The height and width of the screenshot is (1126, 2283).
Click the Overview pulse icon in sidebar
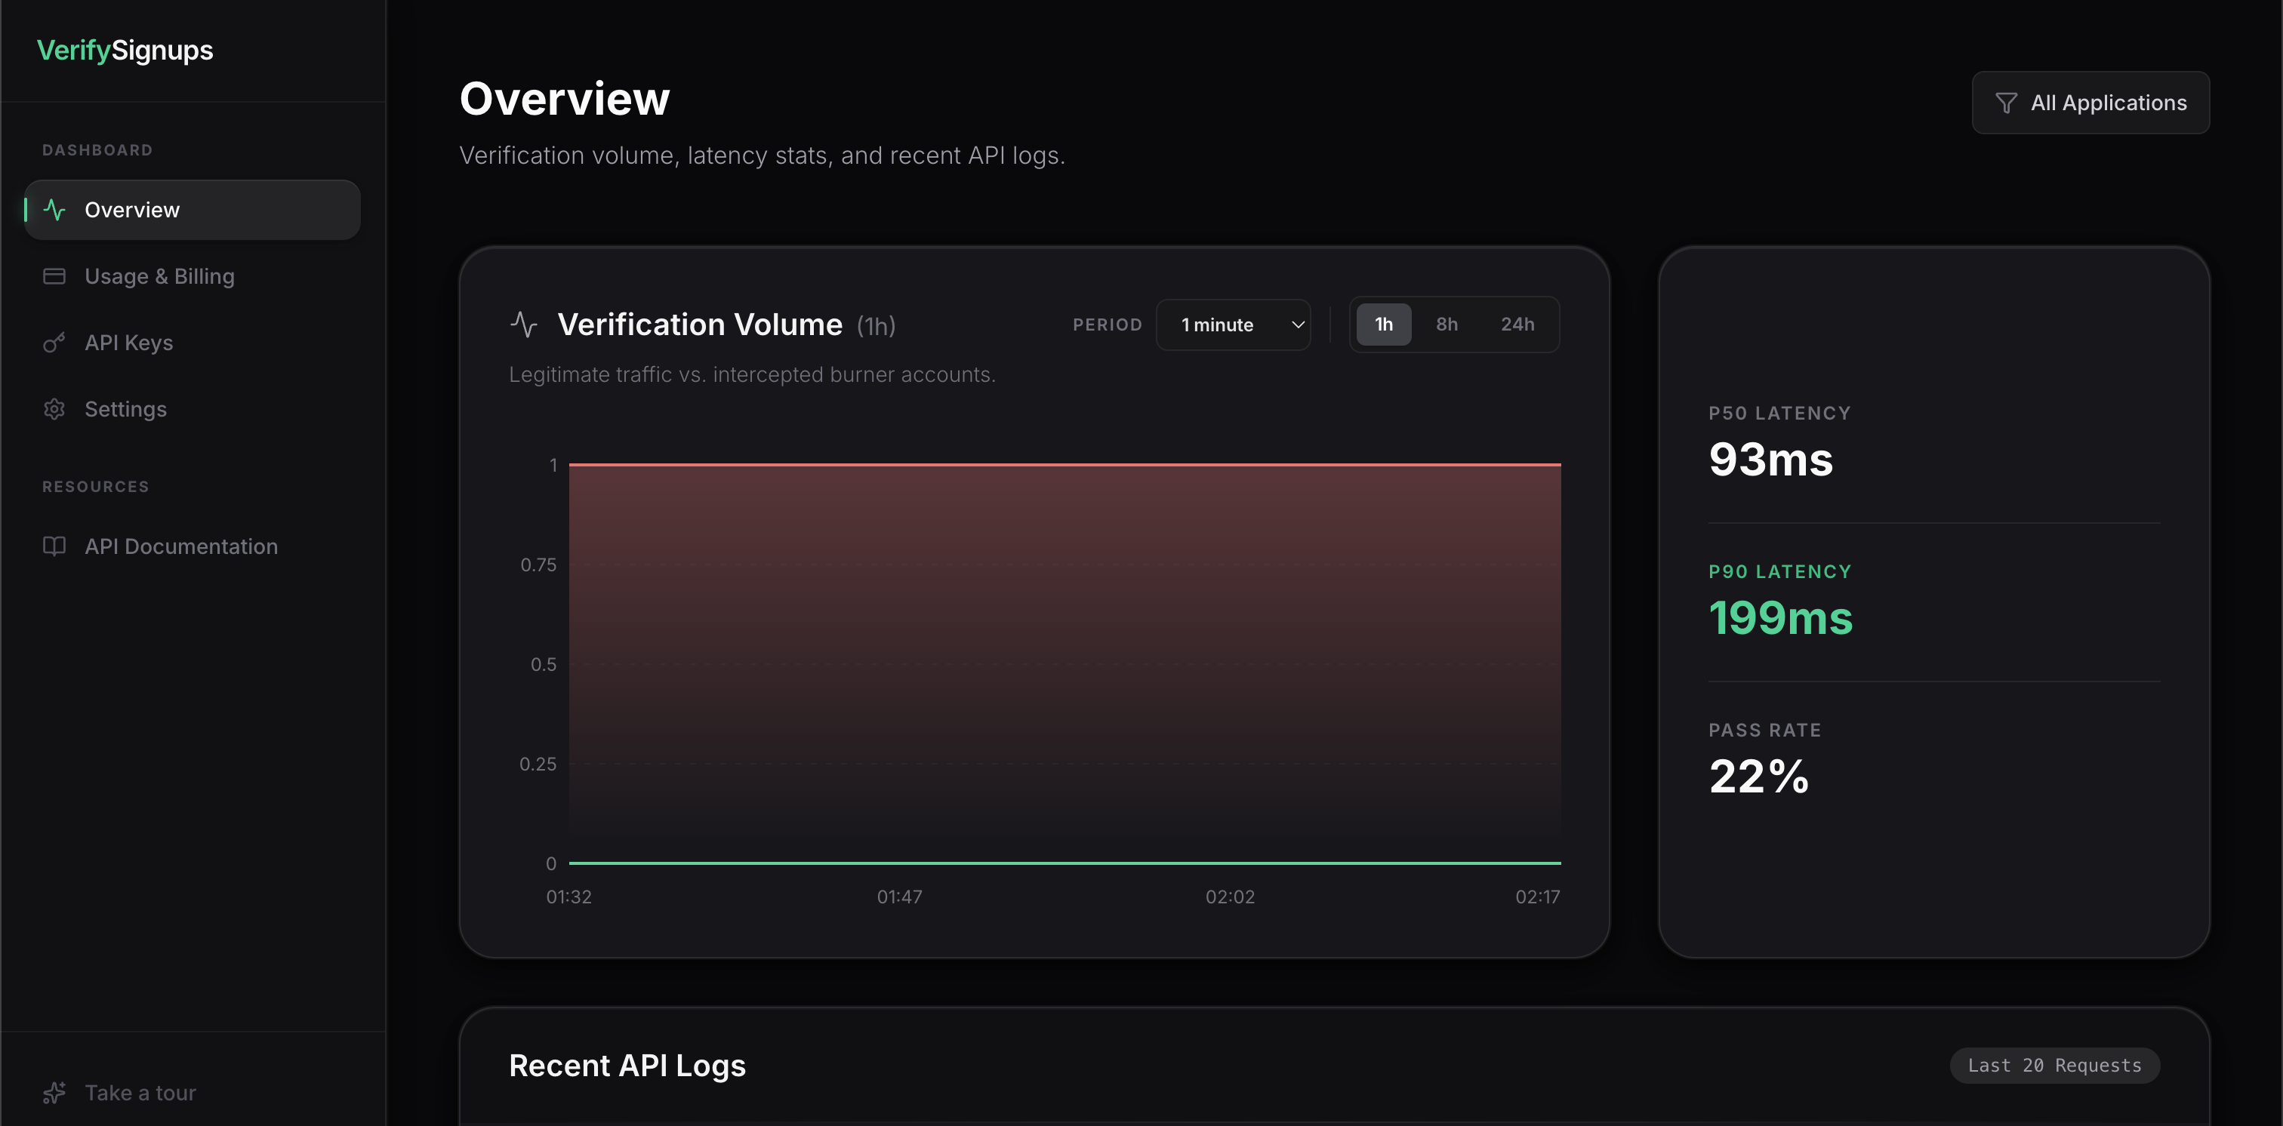point(55,210)
